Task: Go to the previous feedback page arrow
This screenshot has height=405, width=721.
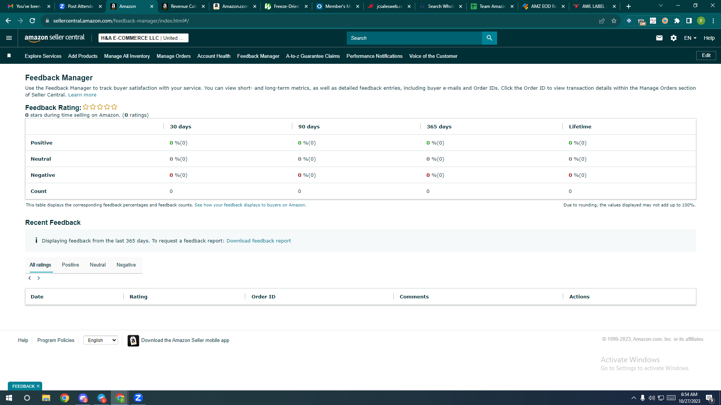Action: pos(30,278)
